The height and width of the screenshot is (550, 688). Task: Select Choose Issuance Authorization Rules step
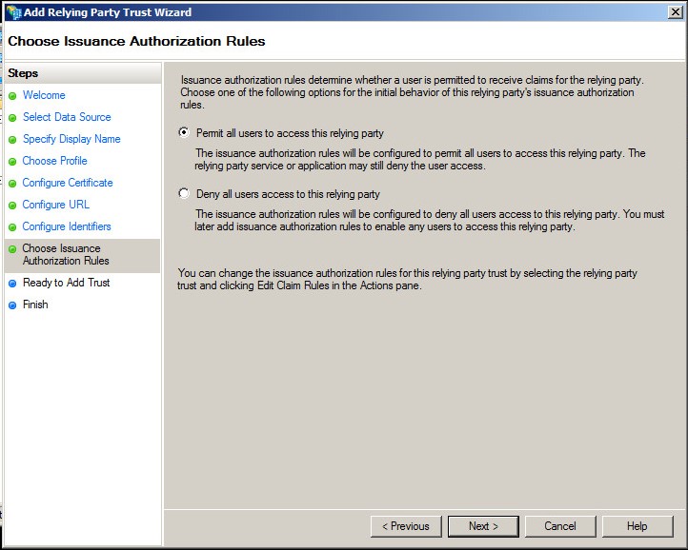pyautogui.click(x=66, y=255)
